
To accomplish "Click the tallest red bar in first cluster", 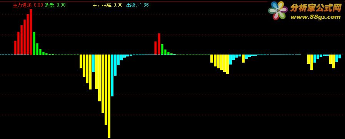I will (x=31, y=32).
